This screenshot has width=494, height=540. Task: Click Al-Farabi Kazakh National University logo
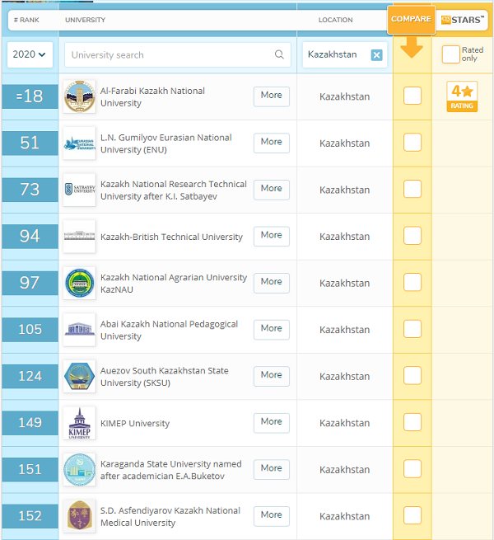tap(80, 96)
